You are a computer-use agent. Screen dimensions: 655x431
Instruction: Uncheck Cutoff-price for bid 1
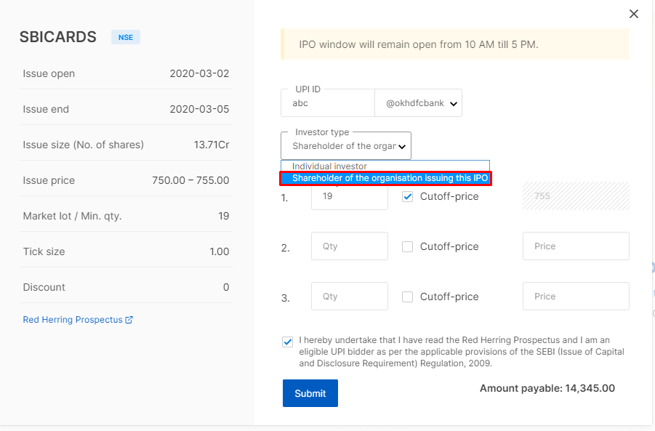pos(407,196)
